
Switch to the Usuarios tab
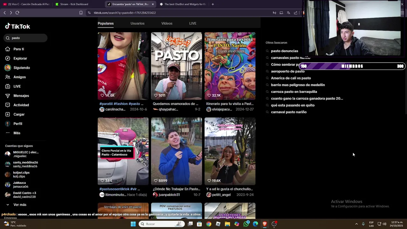pos(137,23)
